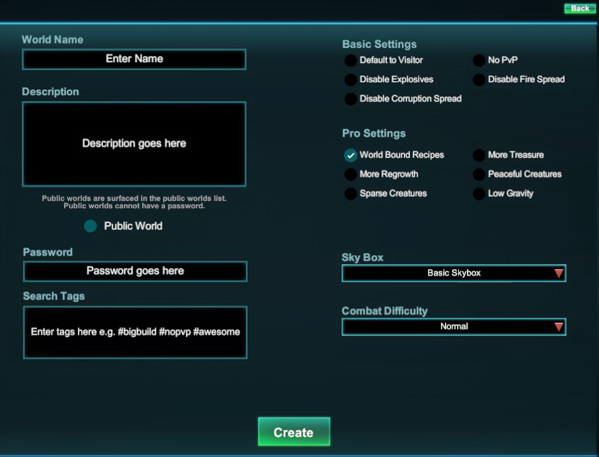Enable Peaceful Creatures option
The height and width of the screenshot is (457, 599).
tap(479, 174)
